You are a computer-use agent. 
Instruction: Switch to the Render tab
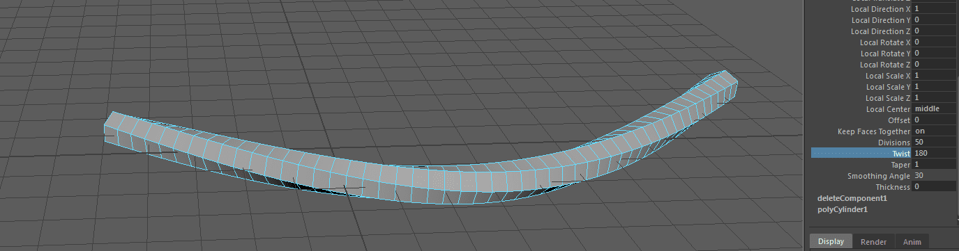[873, 242]
